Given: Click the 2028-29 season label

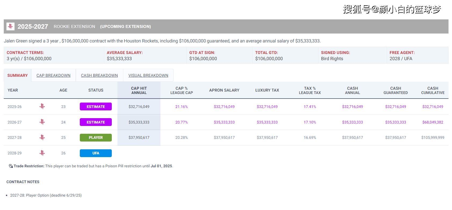Looking at the screenshot, I should click(x=15, y=153).
